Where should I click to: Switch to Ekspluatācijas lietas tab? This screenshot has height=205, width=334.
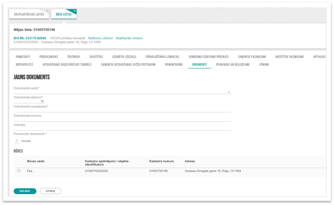[29, 14]
